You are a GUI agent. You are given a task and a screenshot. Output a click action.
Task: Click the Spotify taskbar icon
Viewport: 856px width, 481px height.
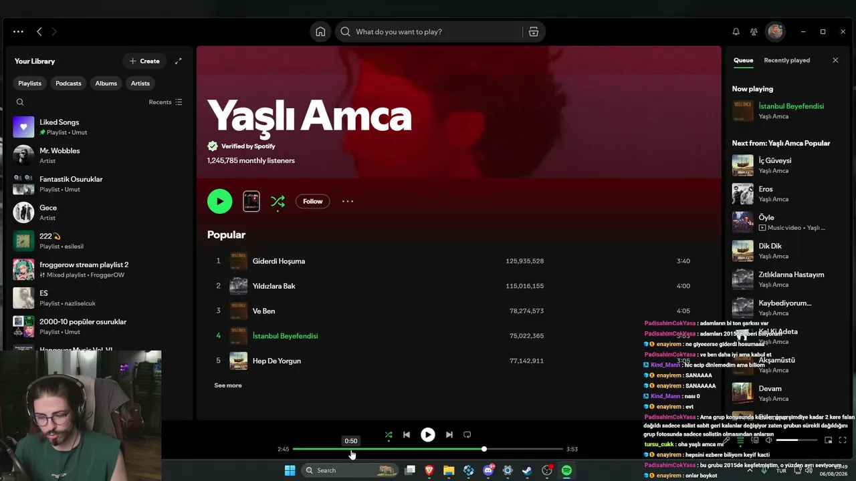pyautogui.click(x=566, y=470)
